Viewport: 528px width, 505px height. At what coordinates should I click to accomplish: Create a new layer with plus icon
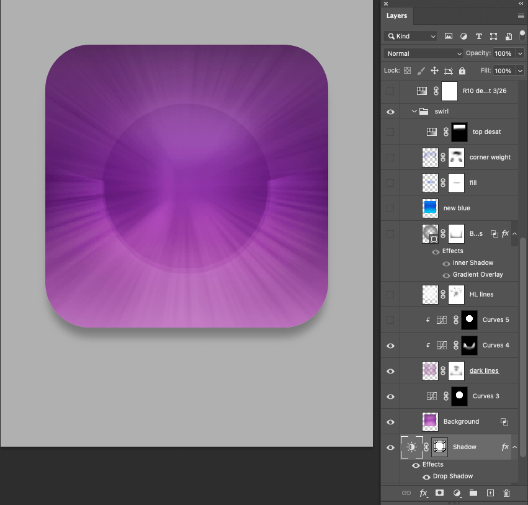(490, 493)
